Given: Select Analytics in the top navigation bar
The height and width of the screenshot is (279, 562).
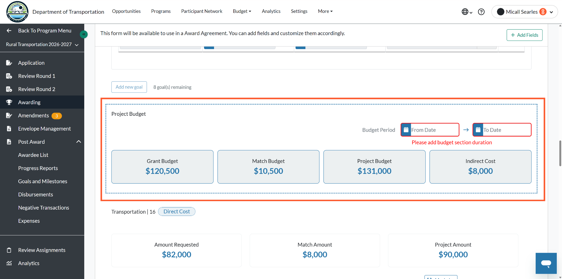Looking at the screenshot, I should [271, 11].
